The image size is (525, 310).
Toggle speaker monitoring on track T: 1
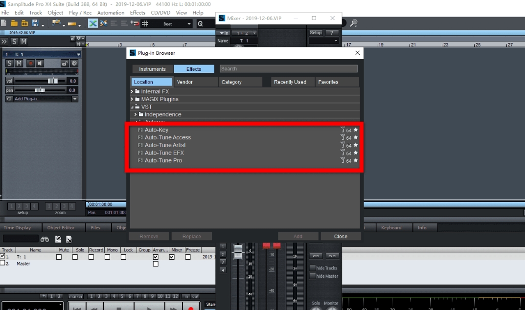(40, 63)
